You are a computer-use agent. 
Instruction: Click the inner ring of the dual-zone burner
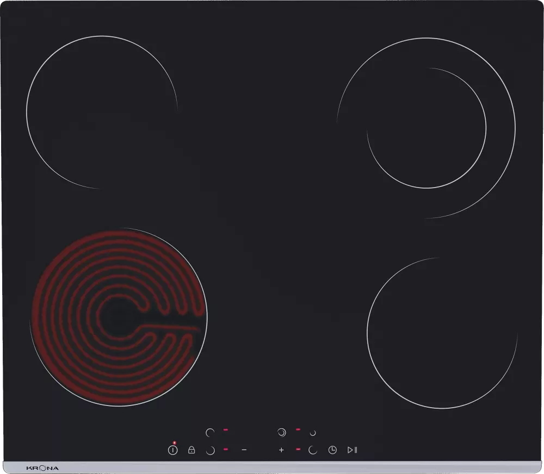426,128
